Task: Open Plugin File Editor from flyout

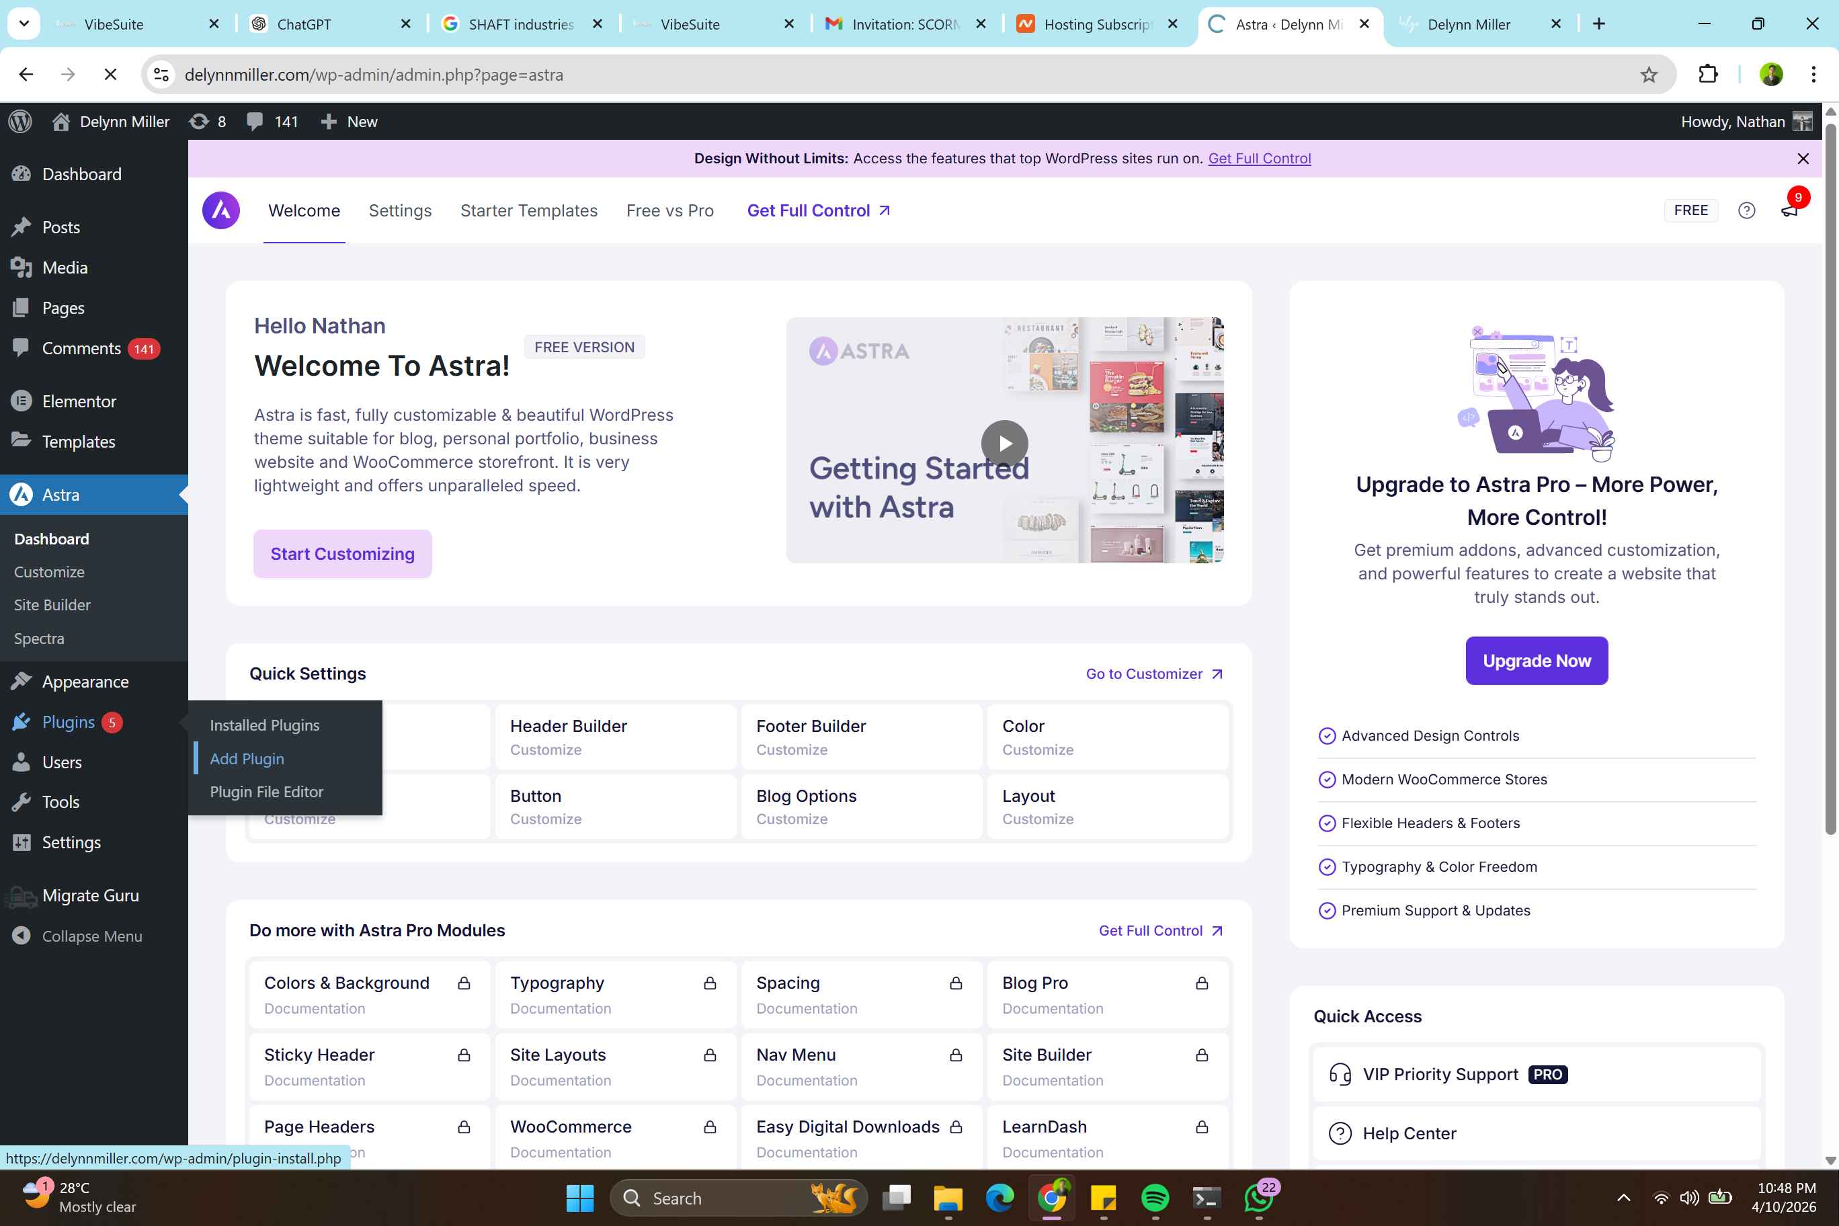Action: click(267, 792)
